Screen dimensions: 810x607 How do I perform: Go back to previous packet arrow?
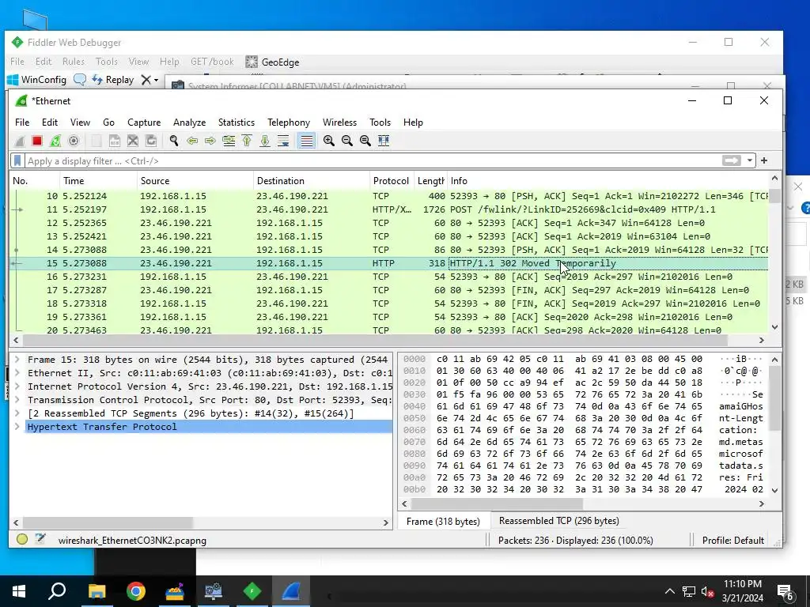[192, 141]
